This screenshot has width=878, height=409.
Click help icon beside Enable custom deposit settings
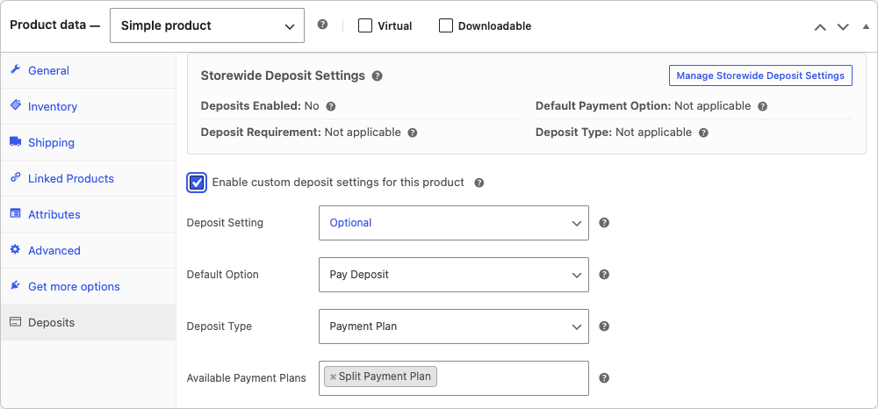point(479,183)
